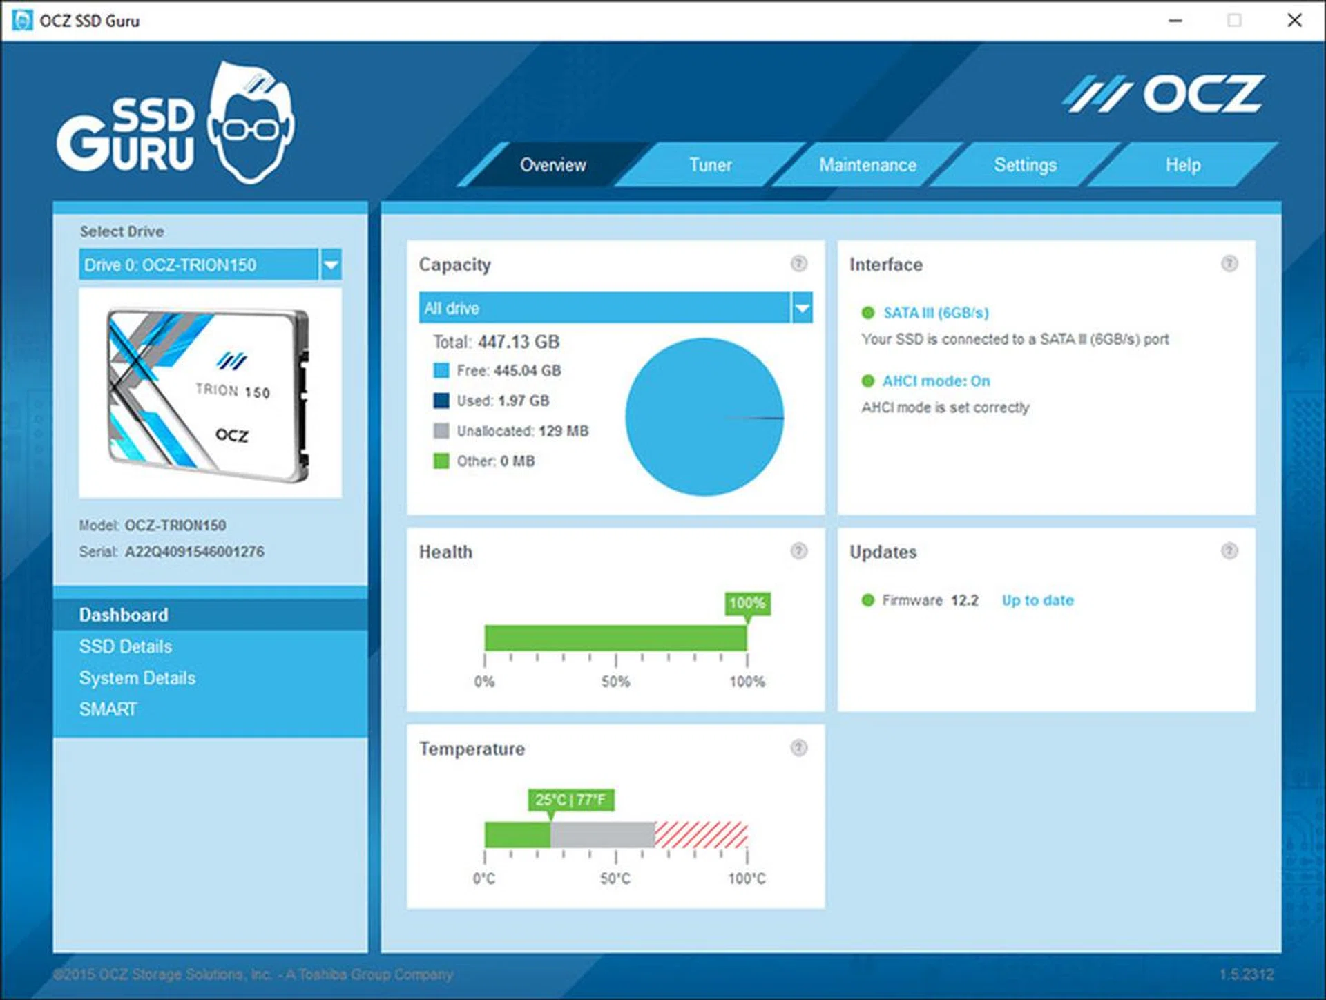
Task: Click the OCZ brand logo
Action: pyautogui.click(x=1164, y=95)
